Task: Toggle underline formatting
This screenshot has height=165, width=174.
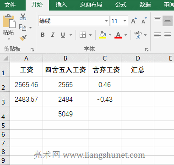Action: (x=63, y=35)
